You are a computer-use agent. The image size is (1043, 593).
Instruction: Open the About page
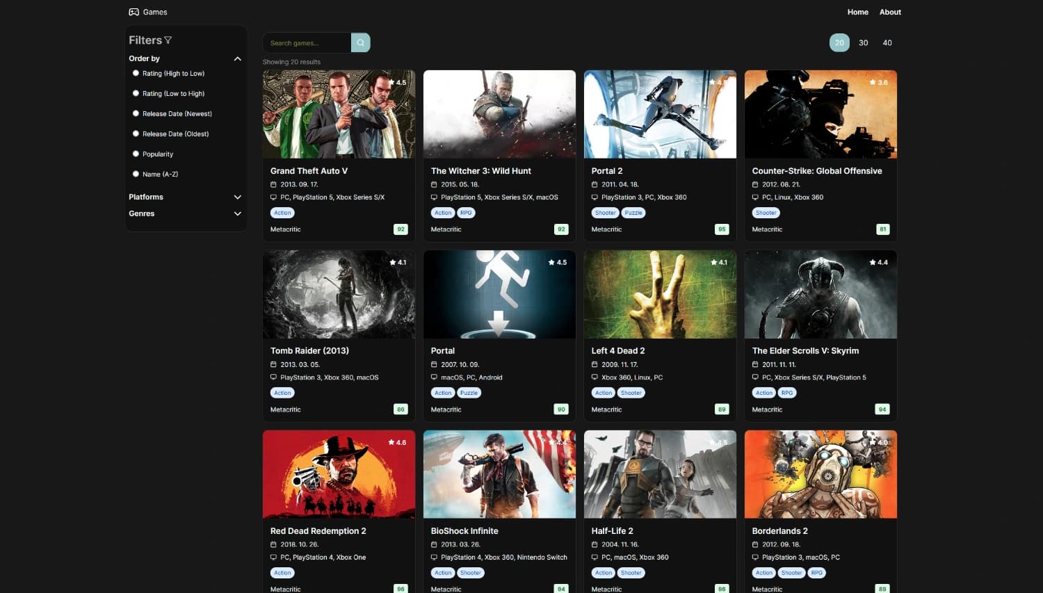click(890, 12)
